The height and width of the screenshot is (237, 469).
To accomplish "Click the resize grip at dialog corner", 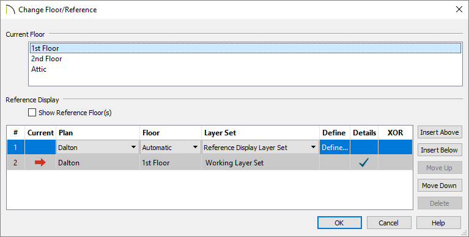I will pos(465,233).
